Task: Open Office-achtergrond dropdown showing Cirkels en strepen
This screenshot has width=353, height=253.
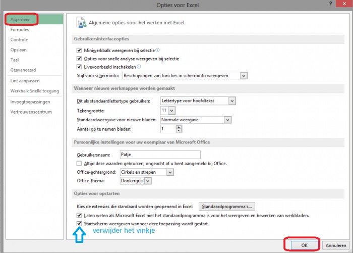Action: click(x=170, y=172)
